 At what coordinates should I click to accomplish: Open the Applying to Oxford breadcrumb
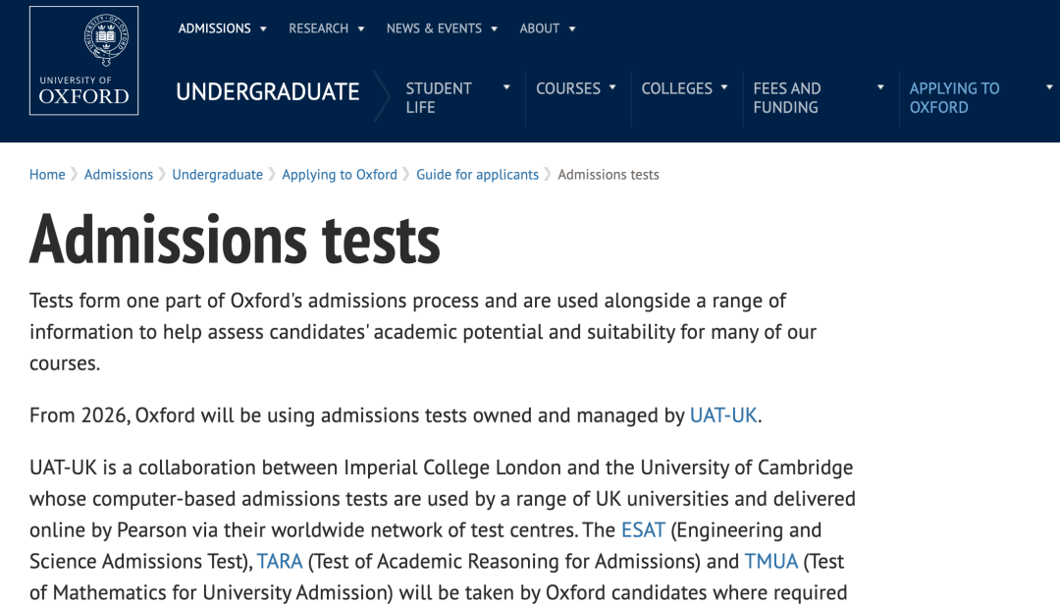point(340,175)
